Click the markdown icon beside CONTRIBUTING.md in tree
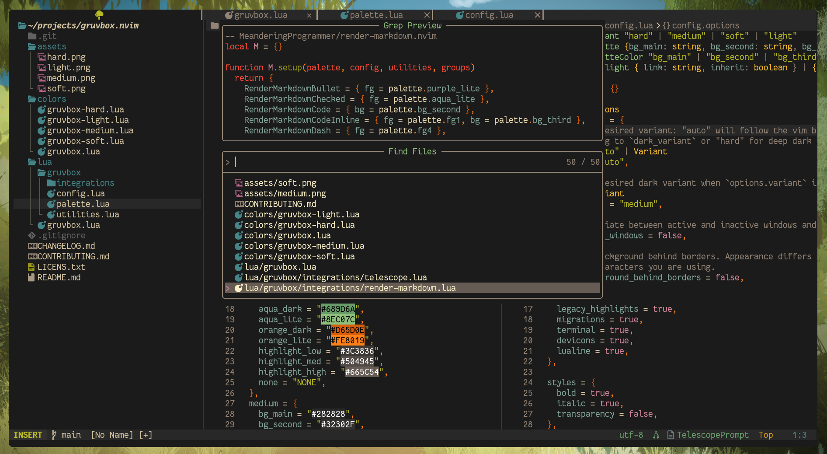The width and height of the screenshot is (827, 454). (x=32, y=257)
